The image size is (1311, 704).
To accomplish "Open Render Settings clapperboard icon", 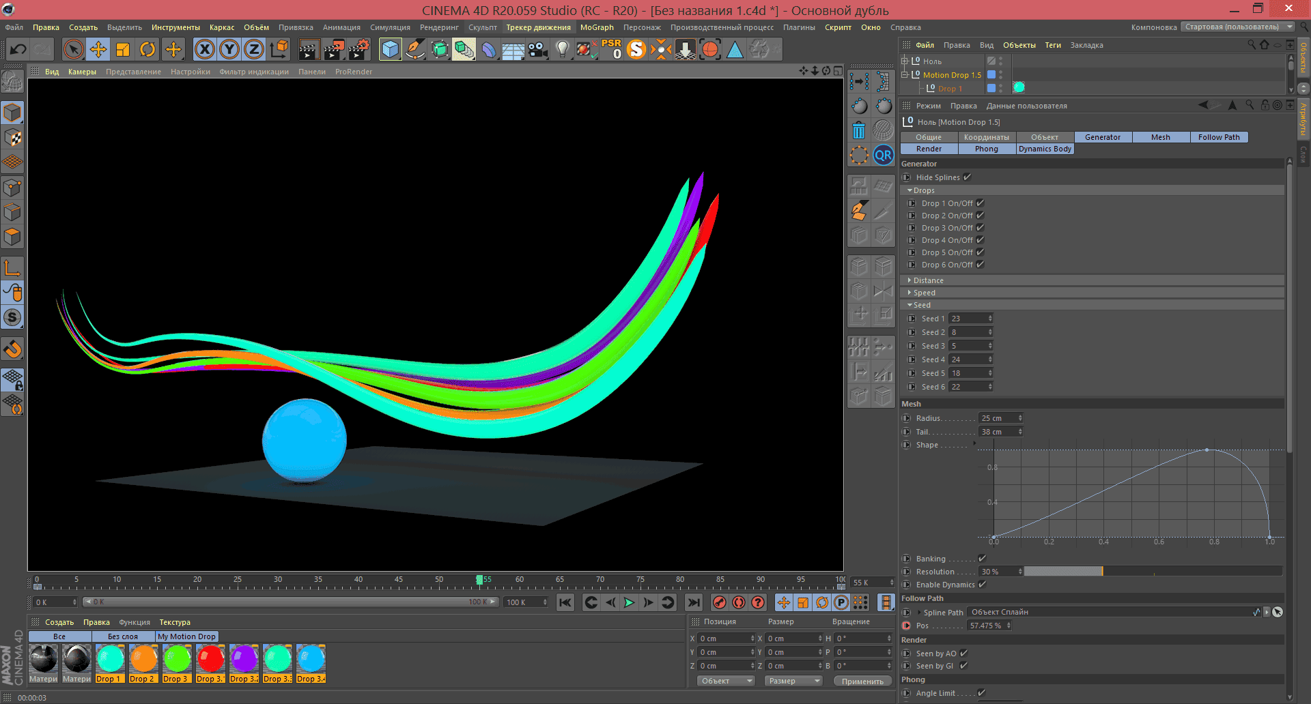I will pos(359,49).
